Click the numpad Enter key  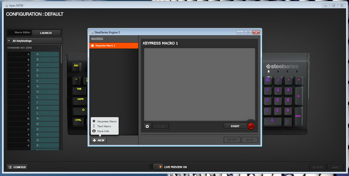(x=299, y=116)
